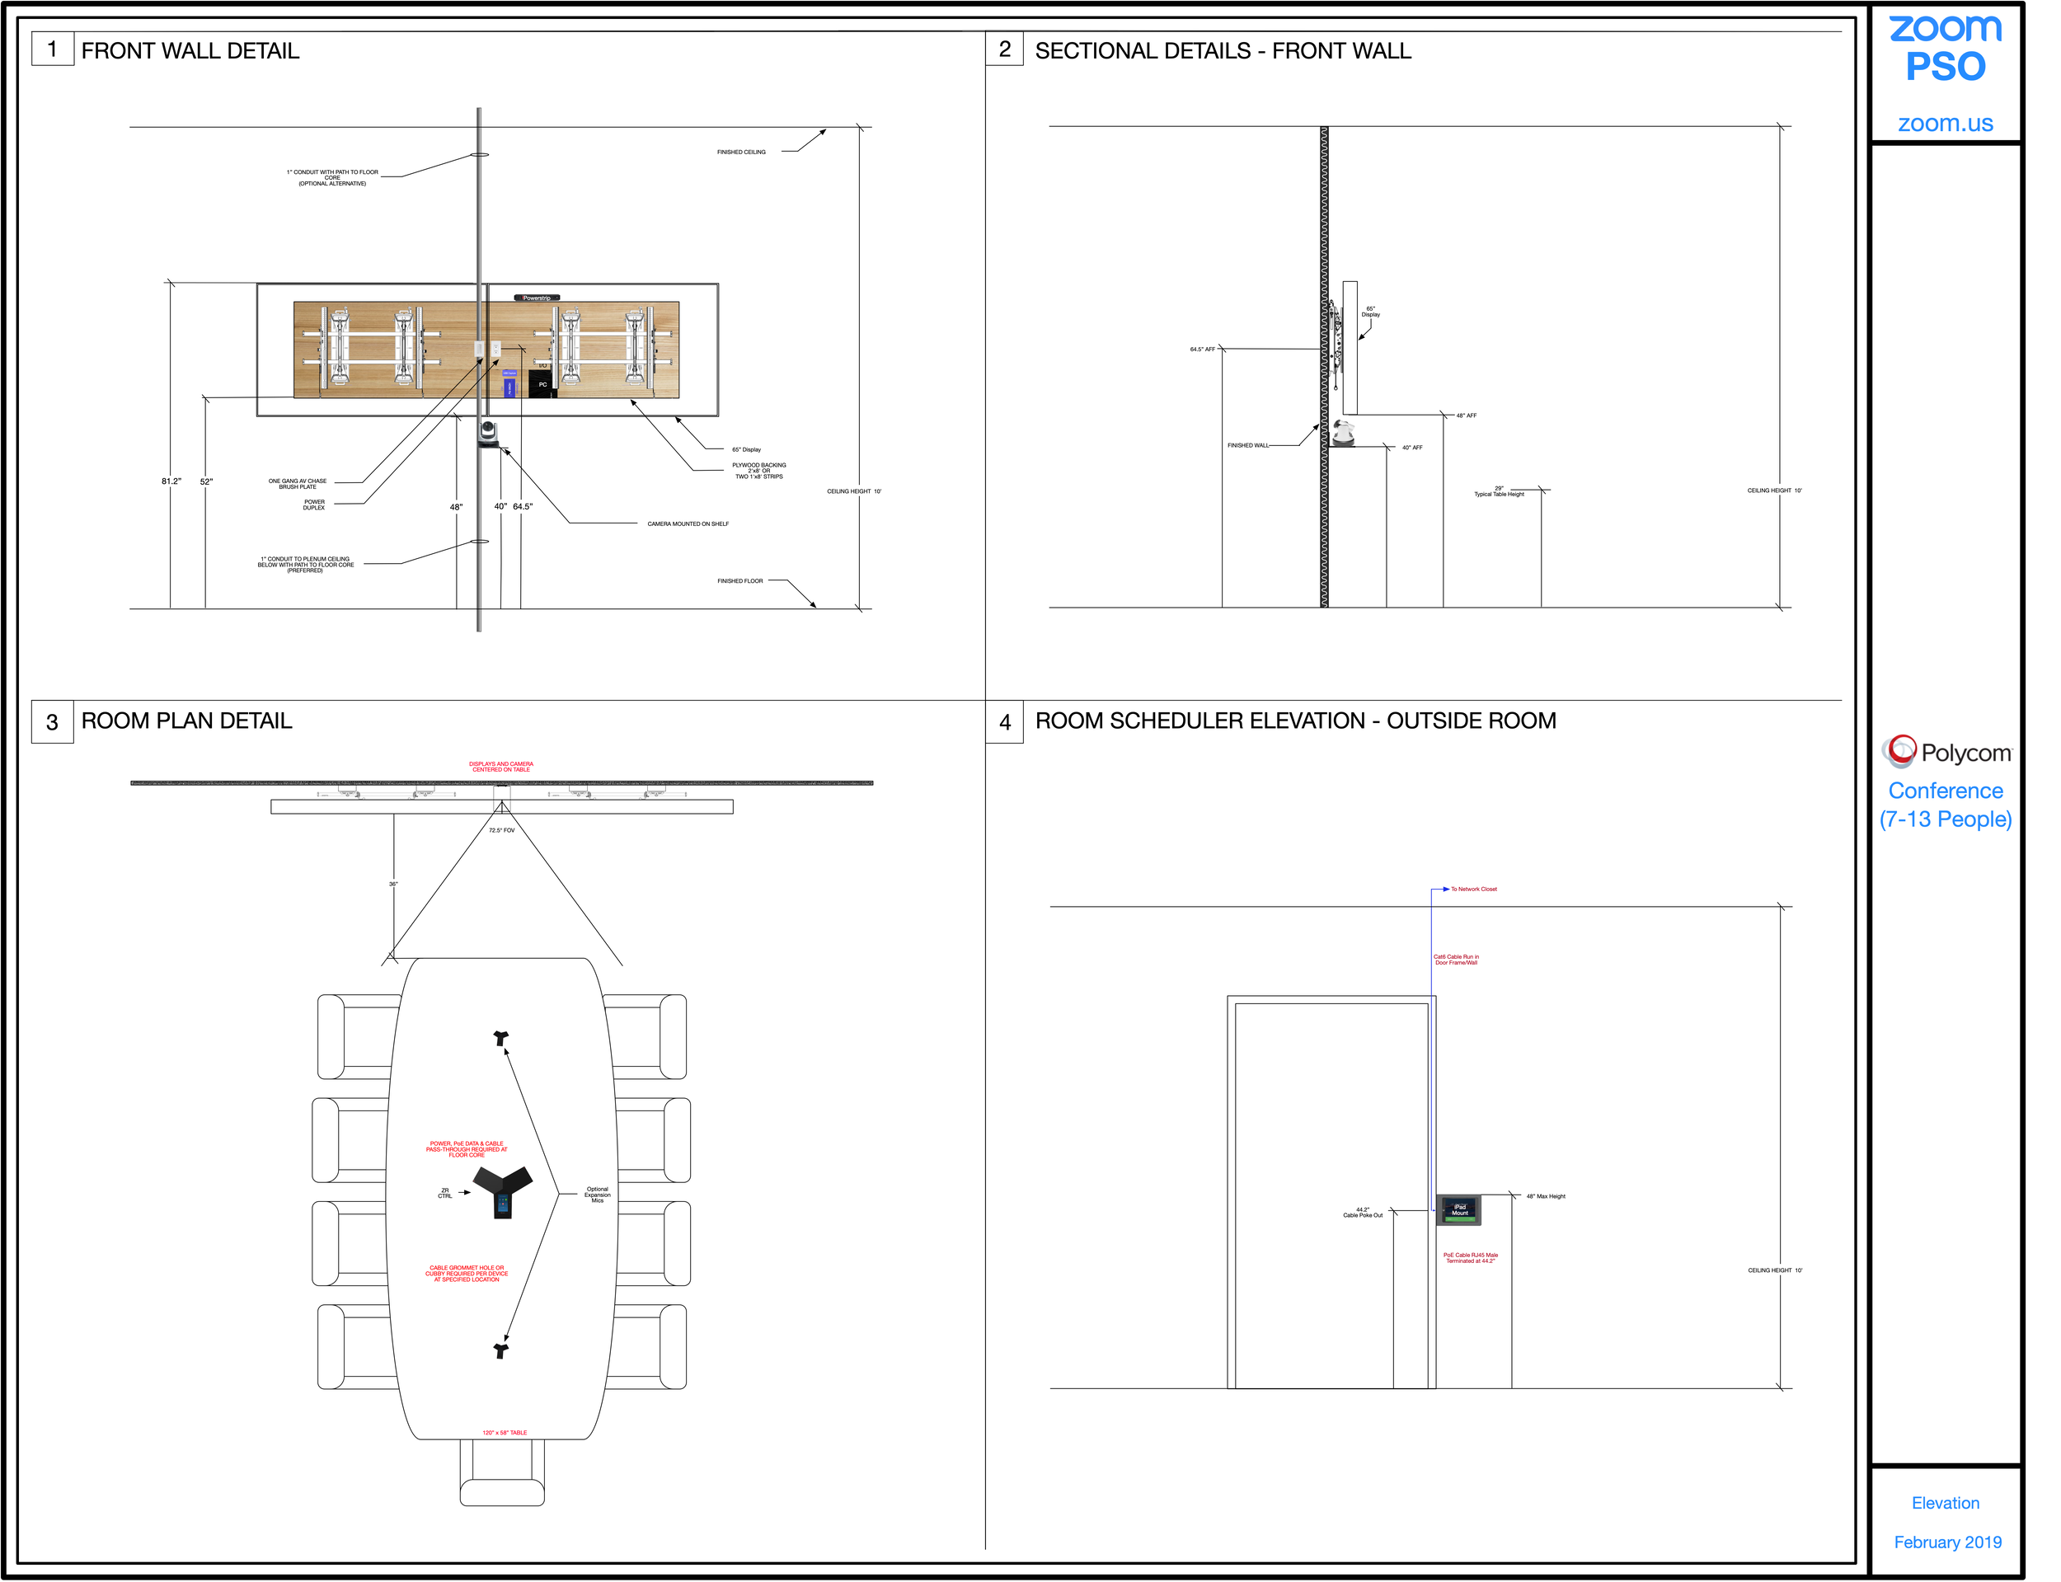Click the numbered box 4 beside Room Scheduler Elevation
Image resolution: width=2061 pixels, height=1582 pixels.
pos(1003,721)
